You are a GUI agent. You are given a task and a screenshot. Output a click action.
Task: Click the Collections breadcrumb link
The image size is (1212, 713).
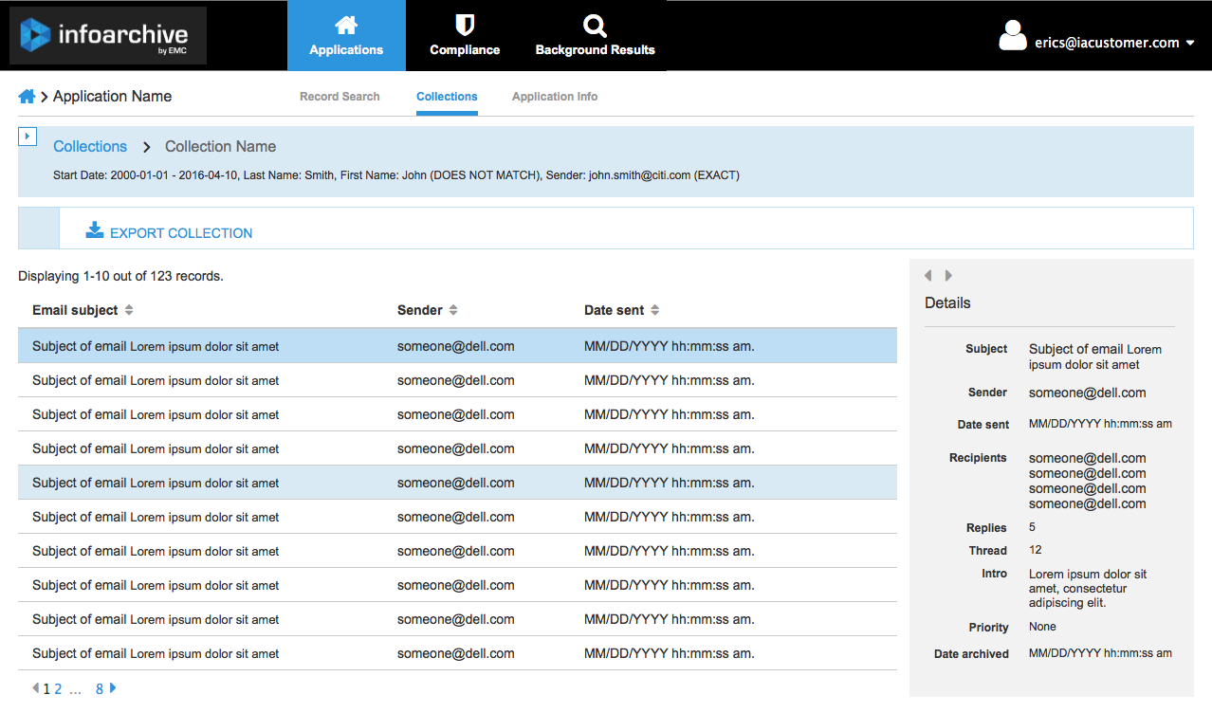pyautogui.click(x=90, y=147)
